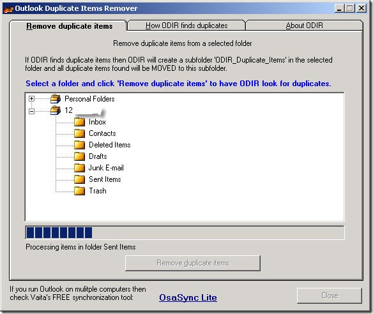
Task: Click the Contacts folder icon
Action: coord(79,133)
